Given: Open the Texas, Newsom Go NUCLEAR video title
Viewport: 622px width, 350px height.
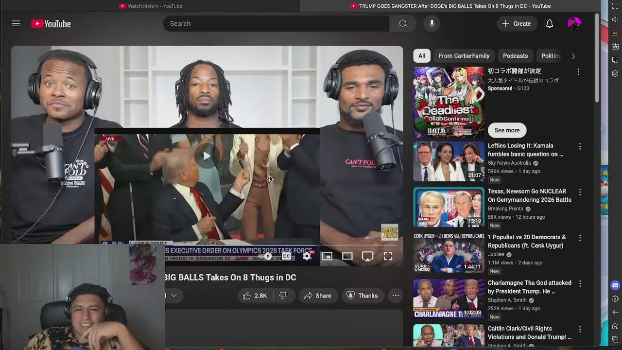Looking at the screenshot, I should [x=529, y=195].
